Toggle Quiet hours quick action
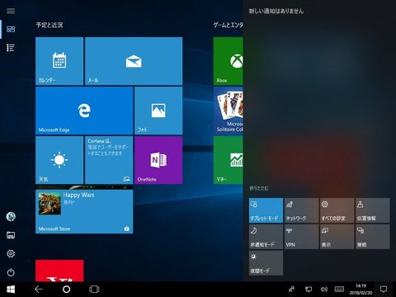396x297 pixels. pyautogui.click(x=266, y=237)
